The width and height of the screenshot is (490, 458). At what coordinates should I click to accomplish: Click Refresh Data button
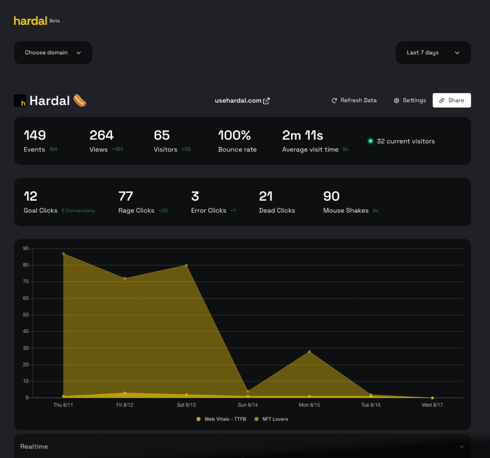[x=354, y=100]
